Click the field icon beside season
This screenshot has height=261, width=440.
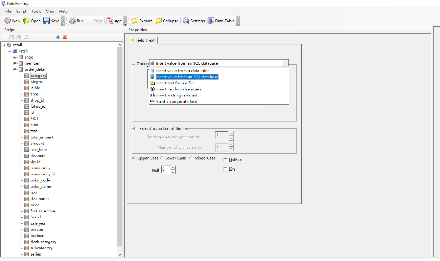26,230
